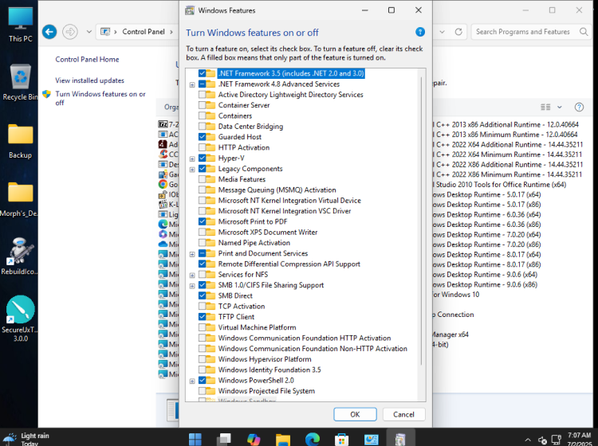Launch Copilot from the taskbar
The width and height of the screenshot is (598, 446).
pyautogui.click(x=254, y=439)
